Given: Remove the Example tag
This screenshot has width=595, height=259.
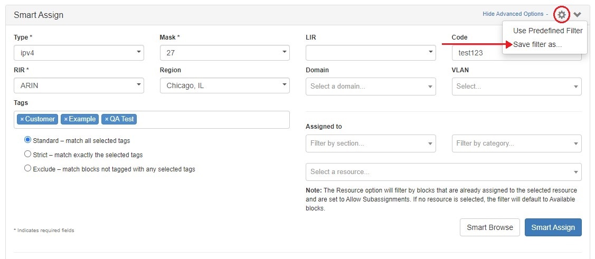Looking at the screenshot, I should tap(66, 119).
